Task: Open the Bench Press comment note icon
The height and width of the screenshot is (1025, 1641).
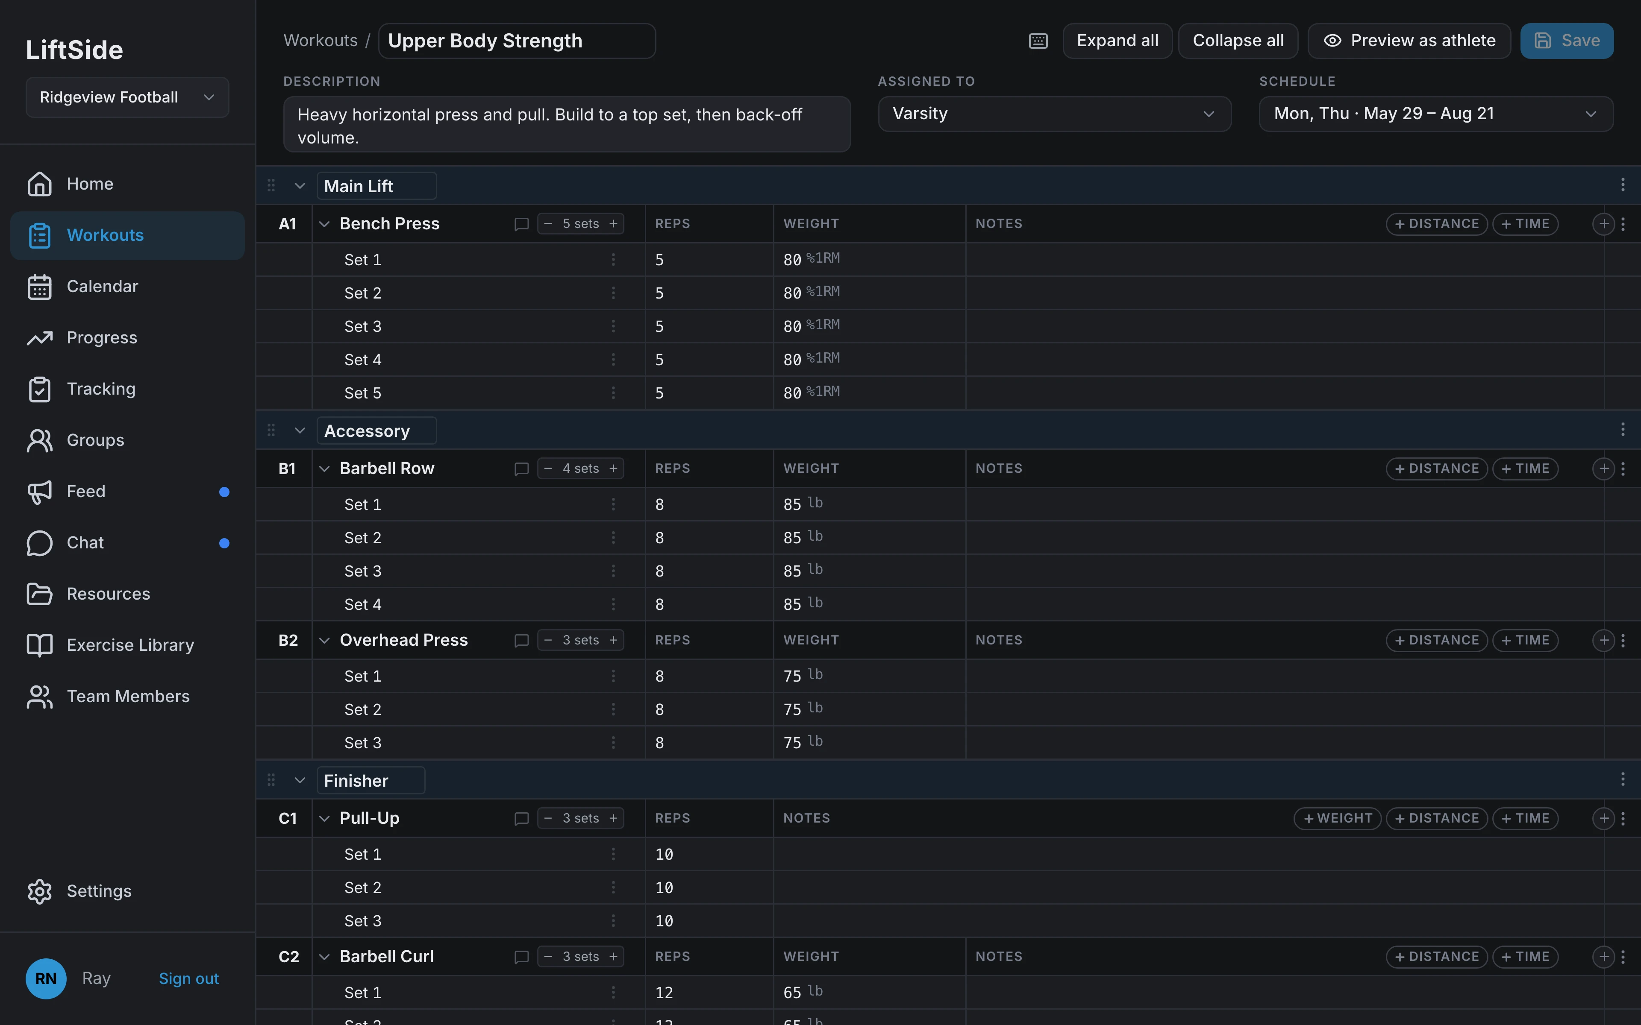Action: click(x=521, y=224)
